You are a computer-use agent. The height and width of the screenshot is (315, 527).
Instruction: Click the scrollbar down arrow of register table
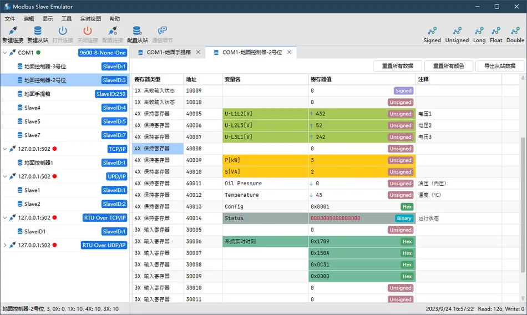[x=523, y=298]
